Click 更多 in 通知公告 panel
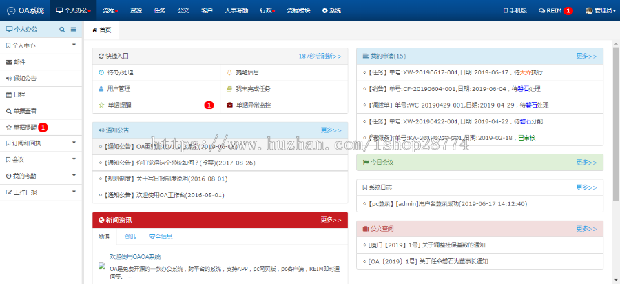The height and width of the screenshot is (284, 620). 331,130
